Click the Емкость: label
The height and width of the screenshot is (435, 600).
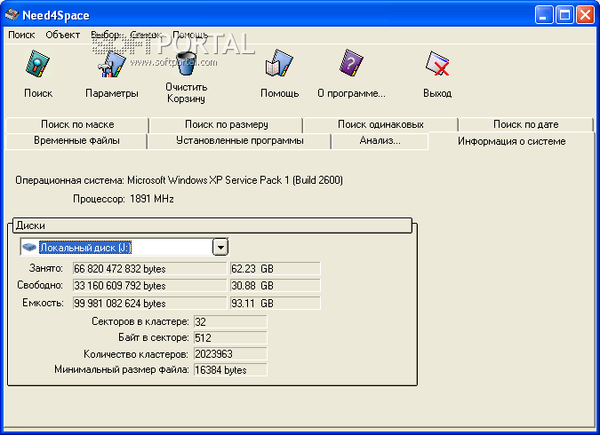43,303
